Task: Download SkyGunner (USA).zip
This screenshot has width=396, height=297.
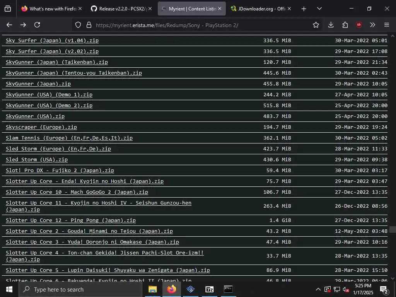Action: (x=35, y=116)
